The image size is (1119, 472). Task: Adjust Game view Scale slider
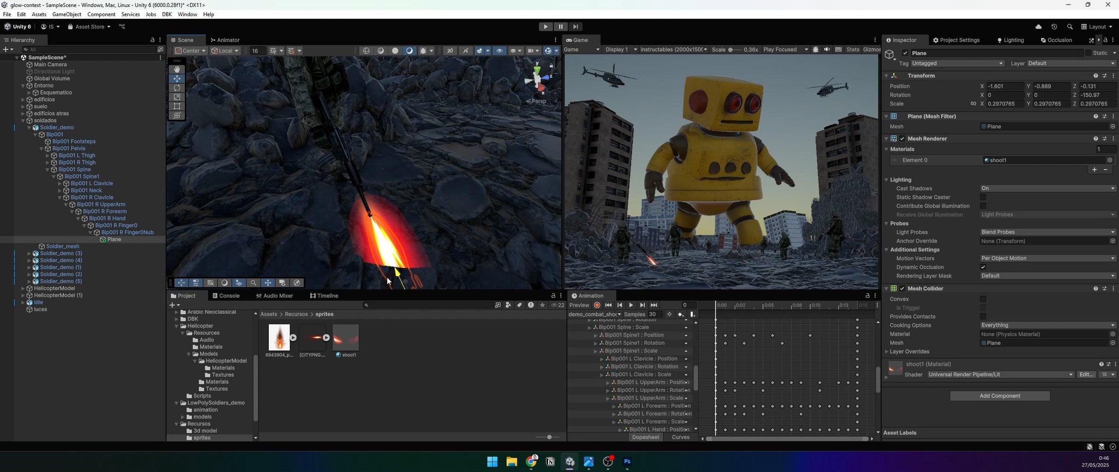coord(735,50)
